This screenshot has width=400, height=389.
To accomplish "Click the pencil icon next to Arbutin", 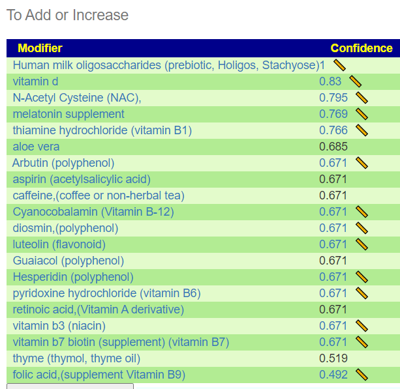I will pos(362,163).
